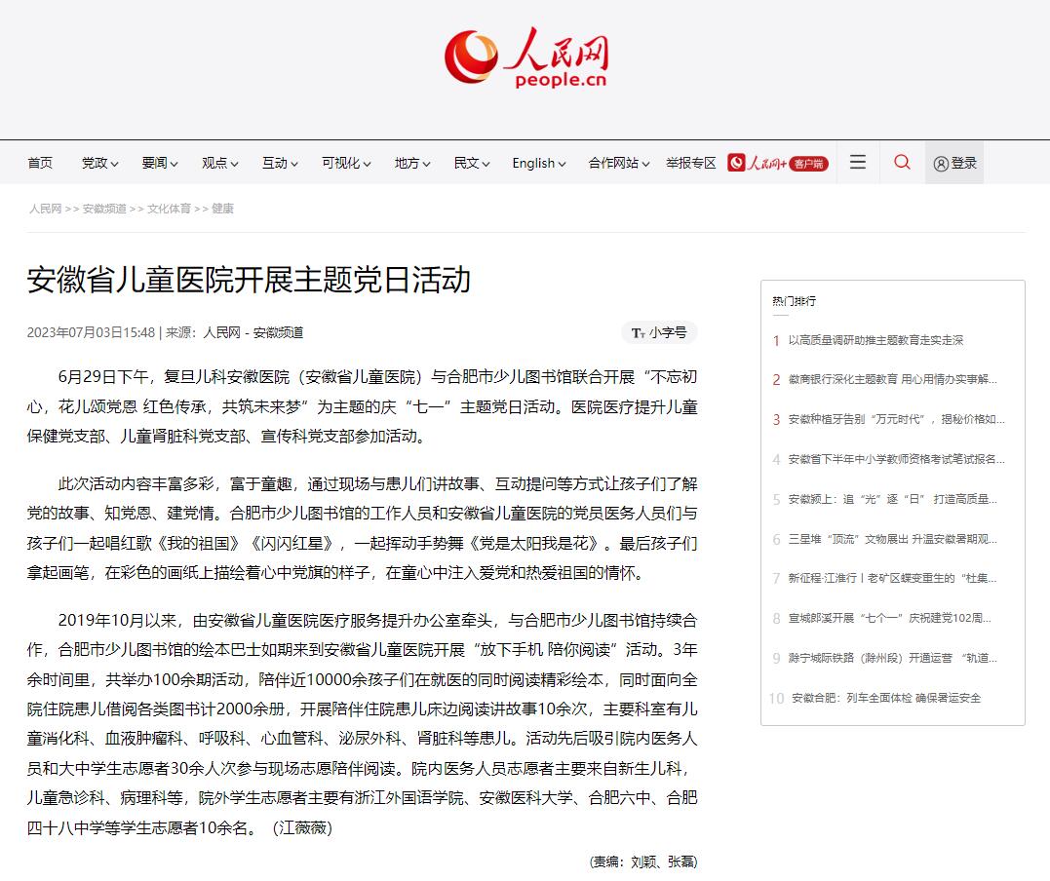The width and height of the screenshot is (1050, 881).
Task: Expand the English dropdown menu
Action: pos(538,163)
